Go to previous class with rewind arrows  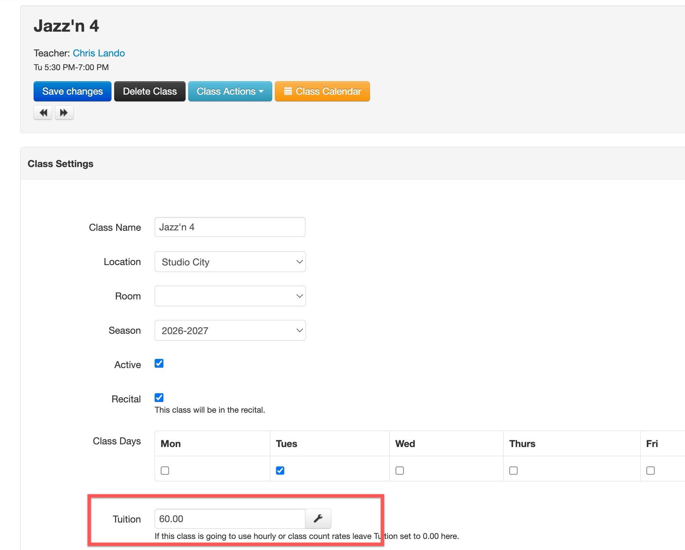click(x=43, y=113)
